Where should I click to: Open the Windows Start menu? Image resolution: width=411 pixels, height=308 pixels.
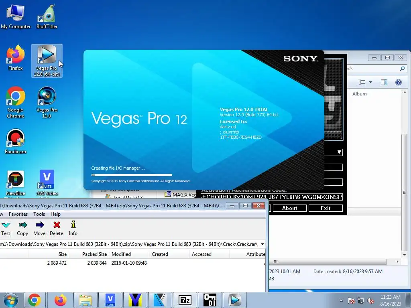click(10, 300)
